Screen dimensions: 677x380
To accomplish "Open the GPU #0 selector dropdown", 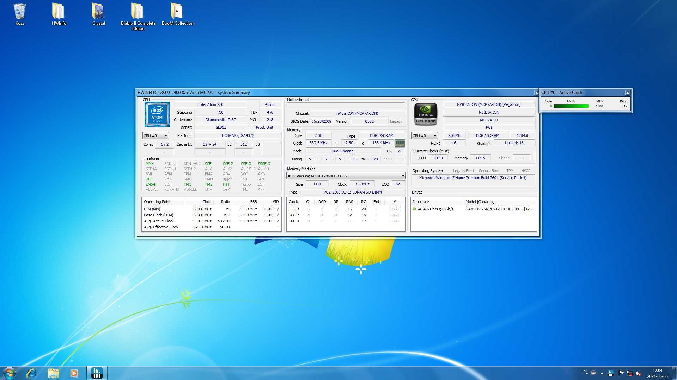I will click(x=425, y=135).
